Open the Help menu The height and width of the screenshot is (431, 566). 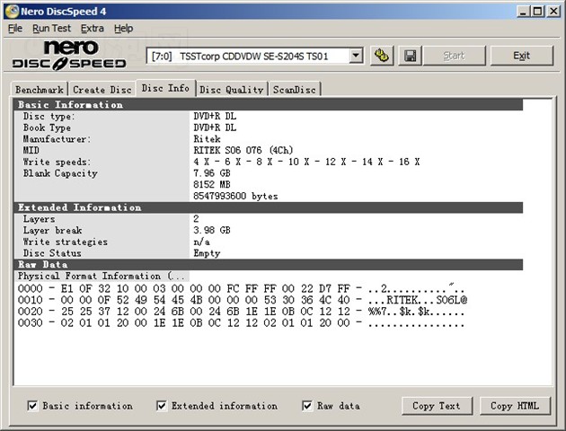tap(123, 28)
